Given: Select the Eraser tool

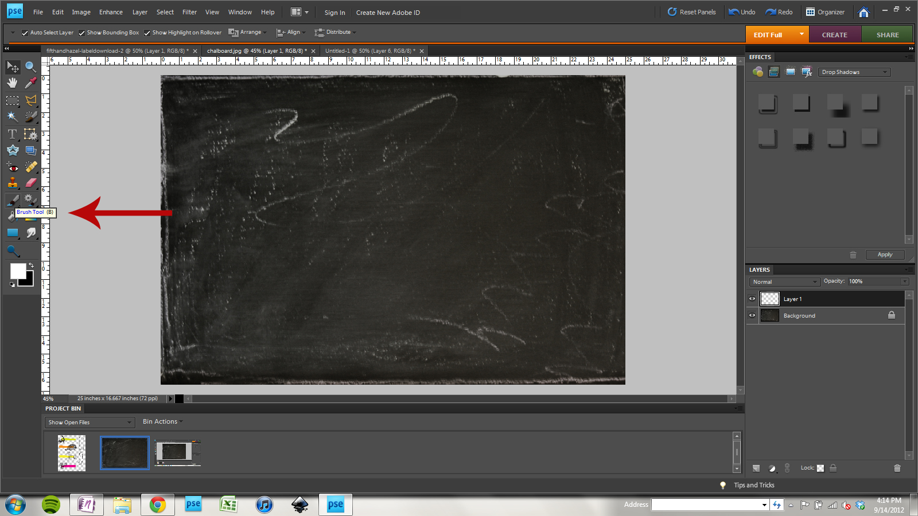Looking at the screenshot, I should click(31, 183).
